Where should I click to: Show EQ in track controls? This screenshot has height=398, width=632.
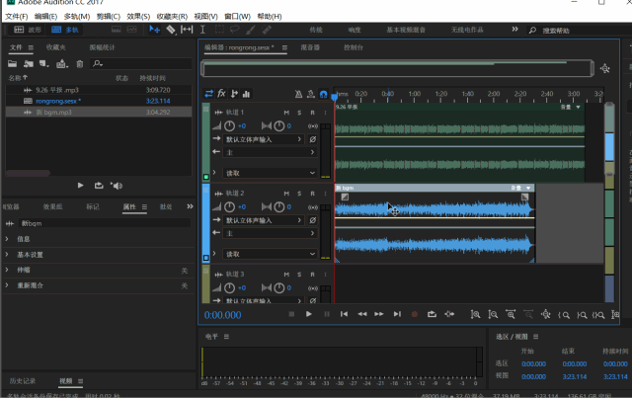point(246,94)
